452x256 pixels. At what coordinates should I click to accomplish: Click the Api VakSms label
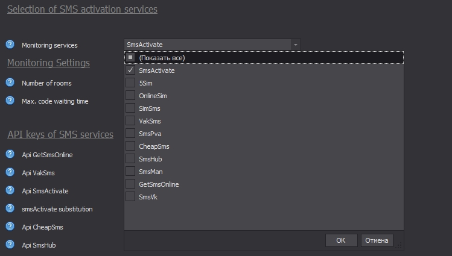[x=39, y=173]
